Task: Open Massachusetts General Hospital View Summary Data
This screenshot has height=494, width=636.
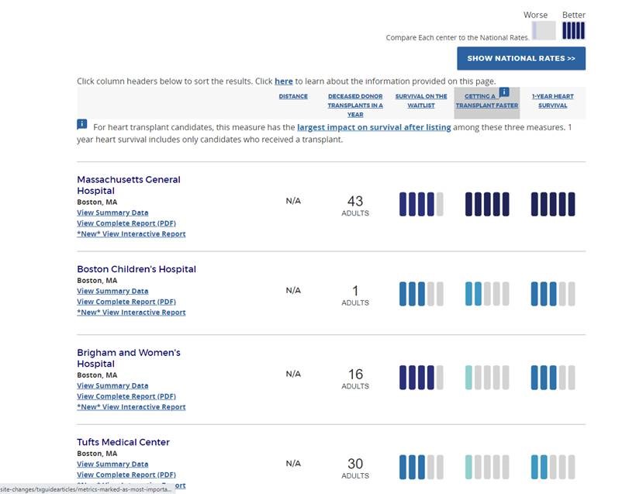Action: click(112, 212)
